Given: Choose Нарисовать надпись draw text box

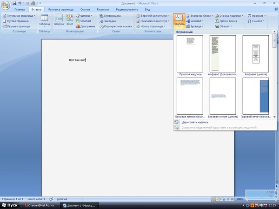Looking at the screenshot, I should [x=195, y=122].
